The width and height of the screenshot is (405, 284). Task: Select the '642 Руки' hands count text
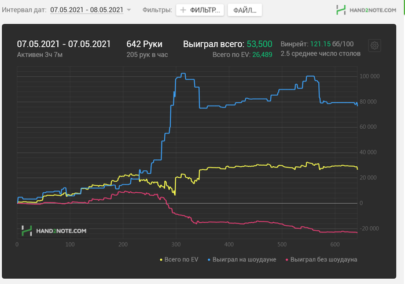click(145, 44)
